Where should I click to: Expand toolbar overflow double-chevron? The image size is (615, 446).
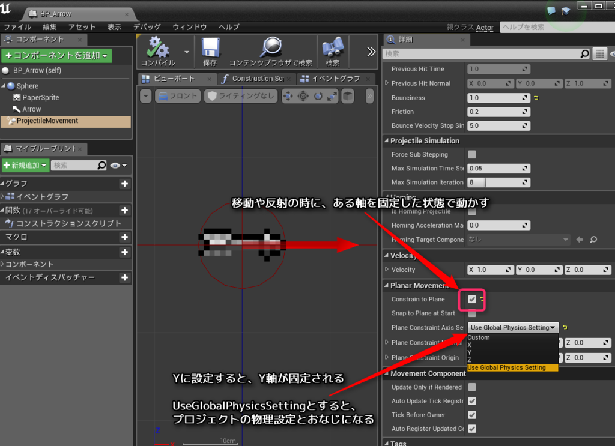[x=371, y=52]
